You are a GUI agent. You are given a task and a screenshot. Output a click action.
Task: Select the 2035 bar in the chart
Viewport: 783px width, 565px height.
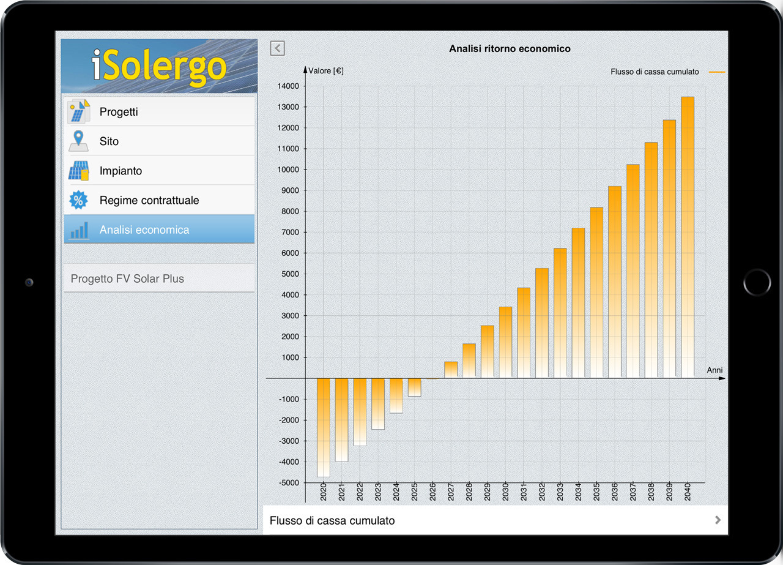(596, 293)
